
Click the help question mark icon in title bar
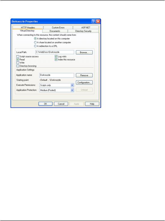pyautogui.click(x=94, y=21)
